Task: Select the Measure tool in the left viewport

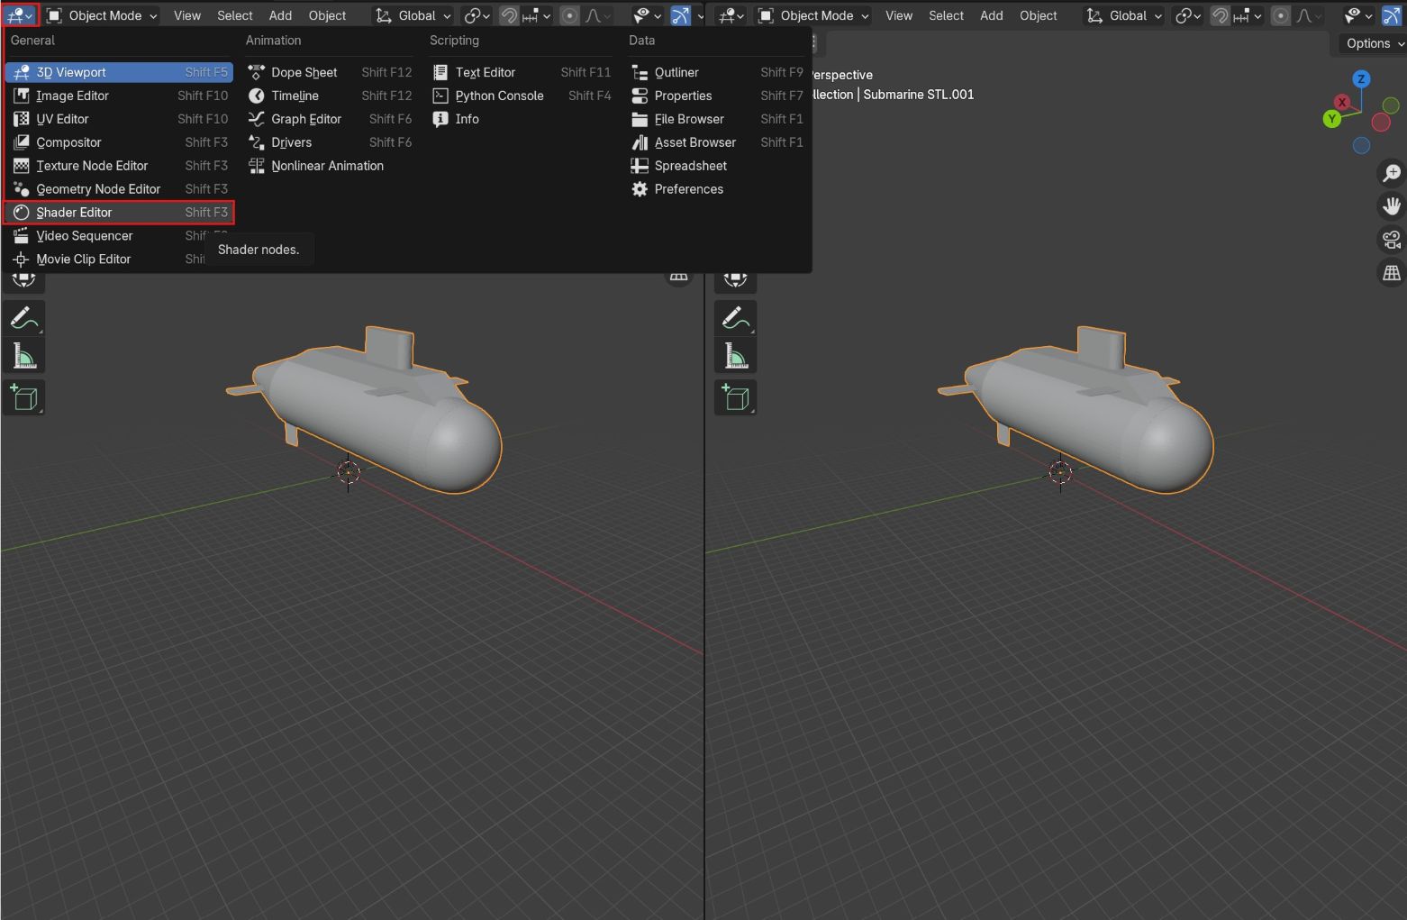Action: [24, 357]
